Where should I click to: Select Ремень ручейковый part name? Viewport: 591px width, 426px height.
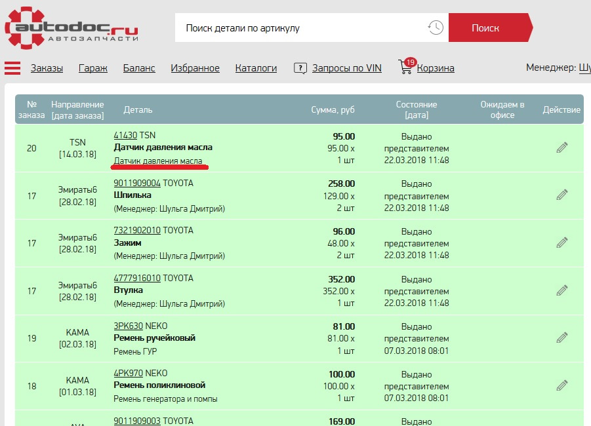(155, 338)
